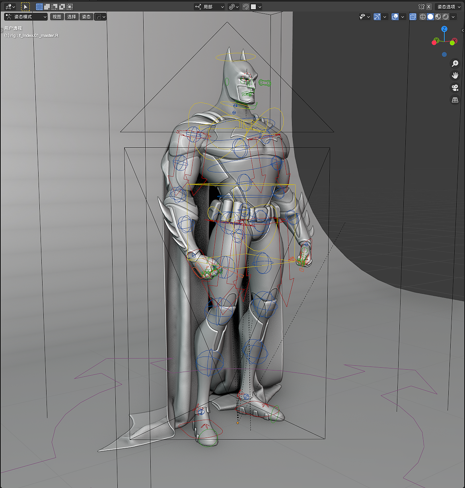Click the 用户透视 view label

click(13, 28)
